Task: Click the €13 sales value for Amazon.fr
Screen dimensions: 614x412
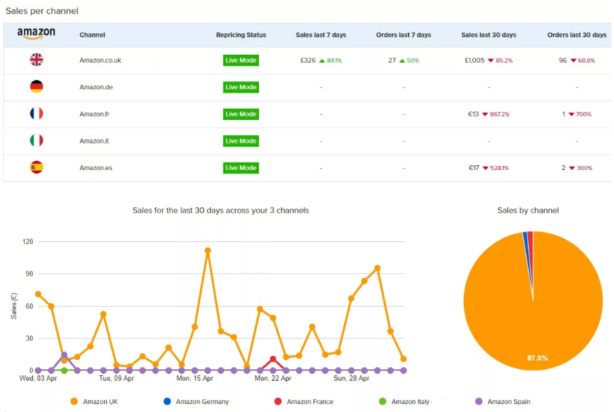Action: 473,114
